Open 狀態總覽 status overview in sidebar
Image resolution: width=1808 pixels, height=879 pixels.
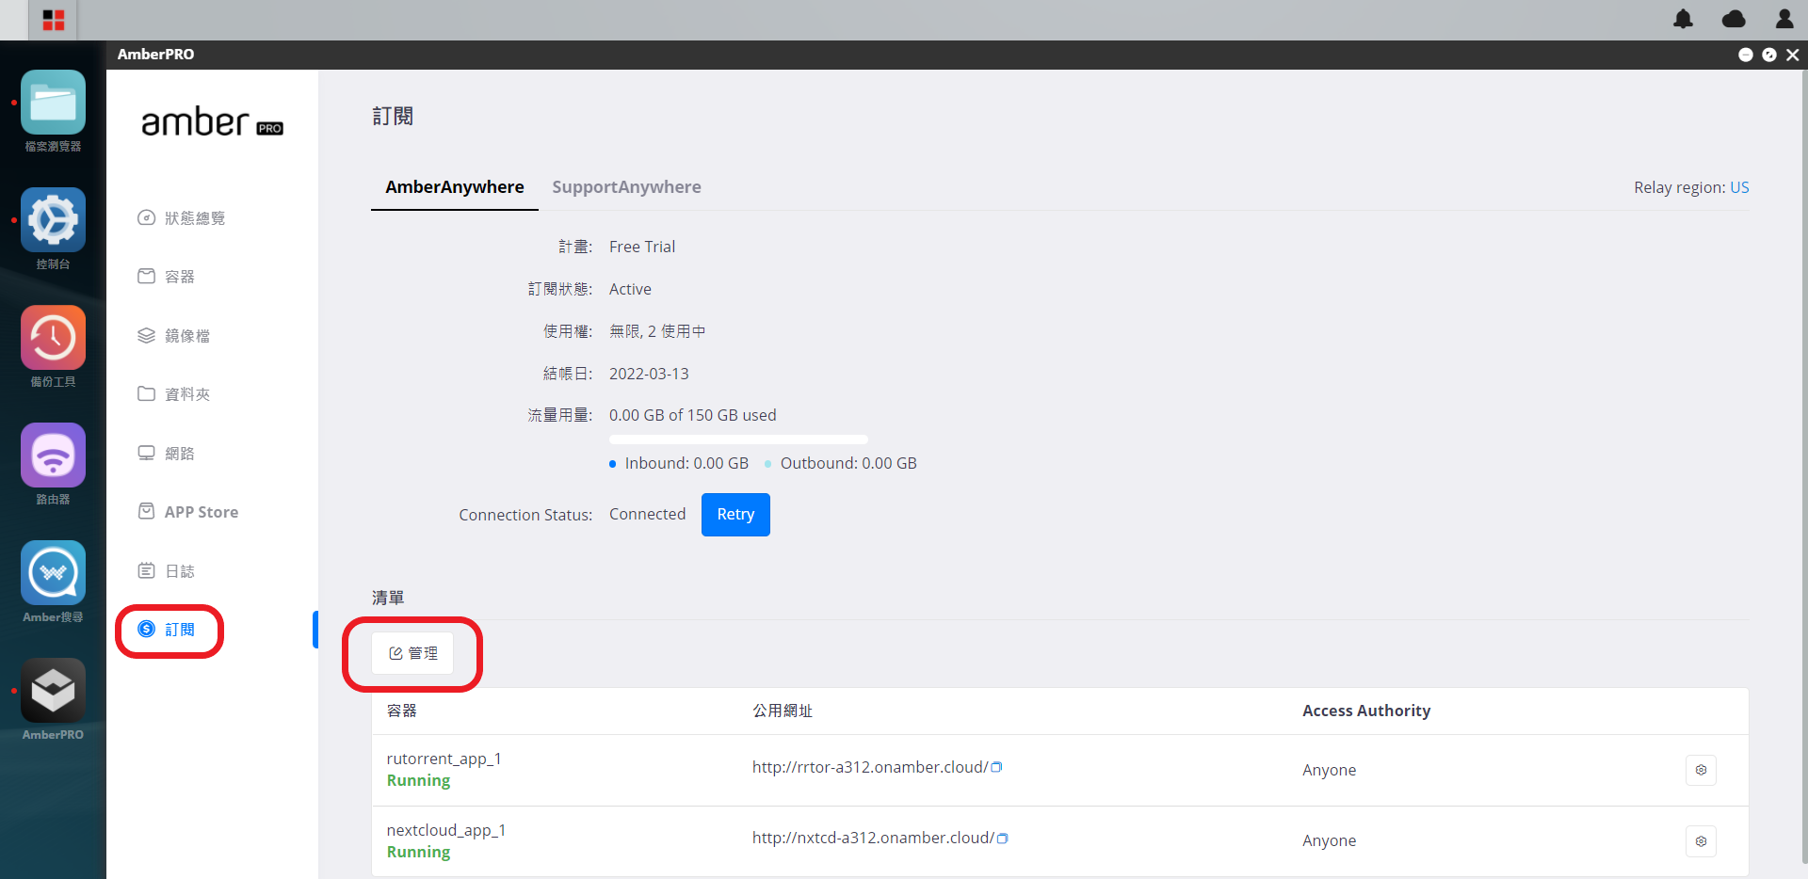(x=181, y=218)
